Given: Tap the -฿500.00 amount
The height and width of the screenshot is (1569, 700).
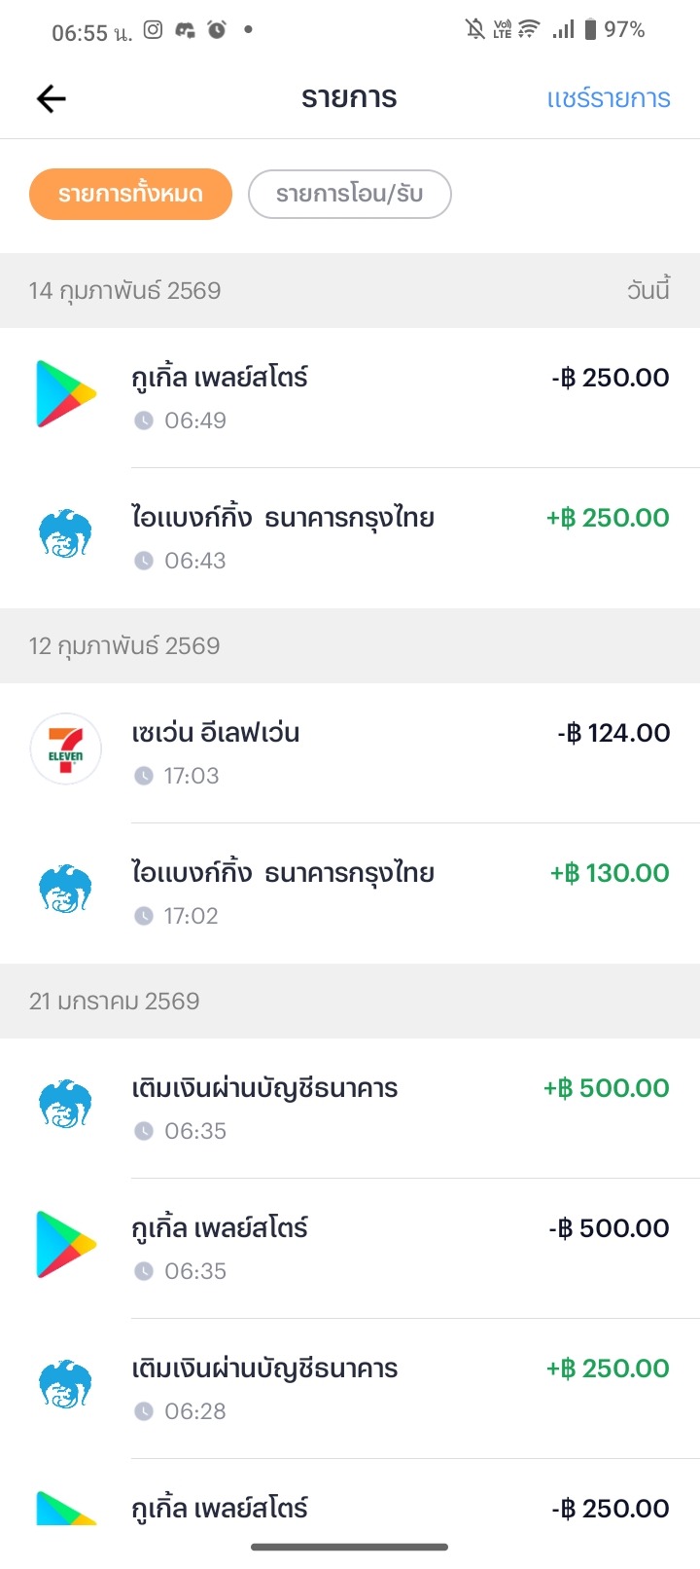Looking at the screenshot, I should click(x=610, y=1228).
